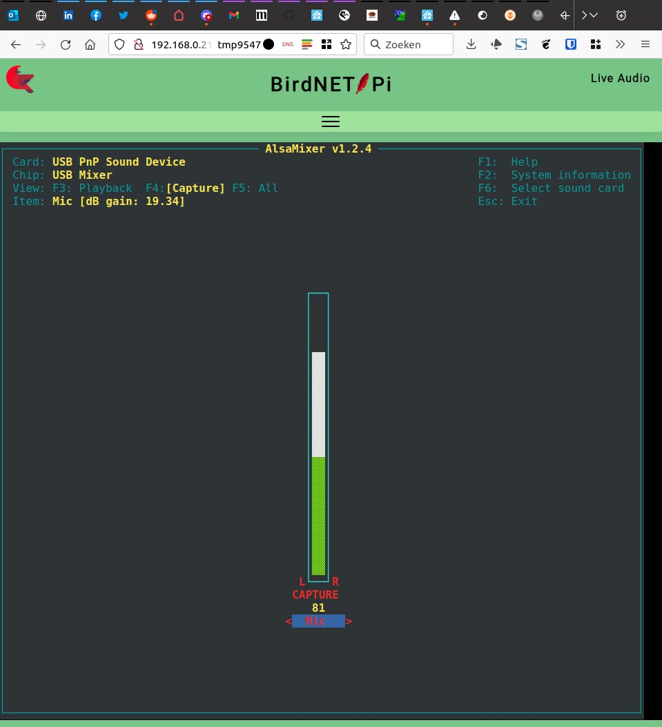
Task: Click the colored bars icon in address bar
Action: (307, 44)
